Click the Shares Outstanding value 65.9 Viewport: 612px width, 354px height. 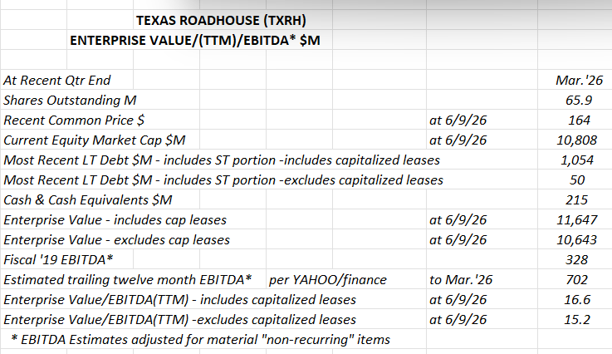click(580, 100)
